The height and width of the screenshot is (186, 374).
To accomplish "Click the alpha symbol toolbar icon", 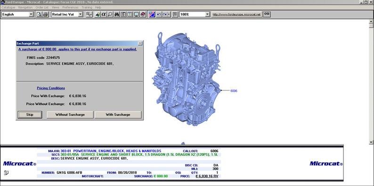I will tap(104, 15).
